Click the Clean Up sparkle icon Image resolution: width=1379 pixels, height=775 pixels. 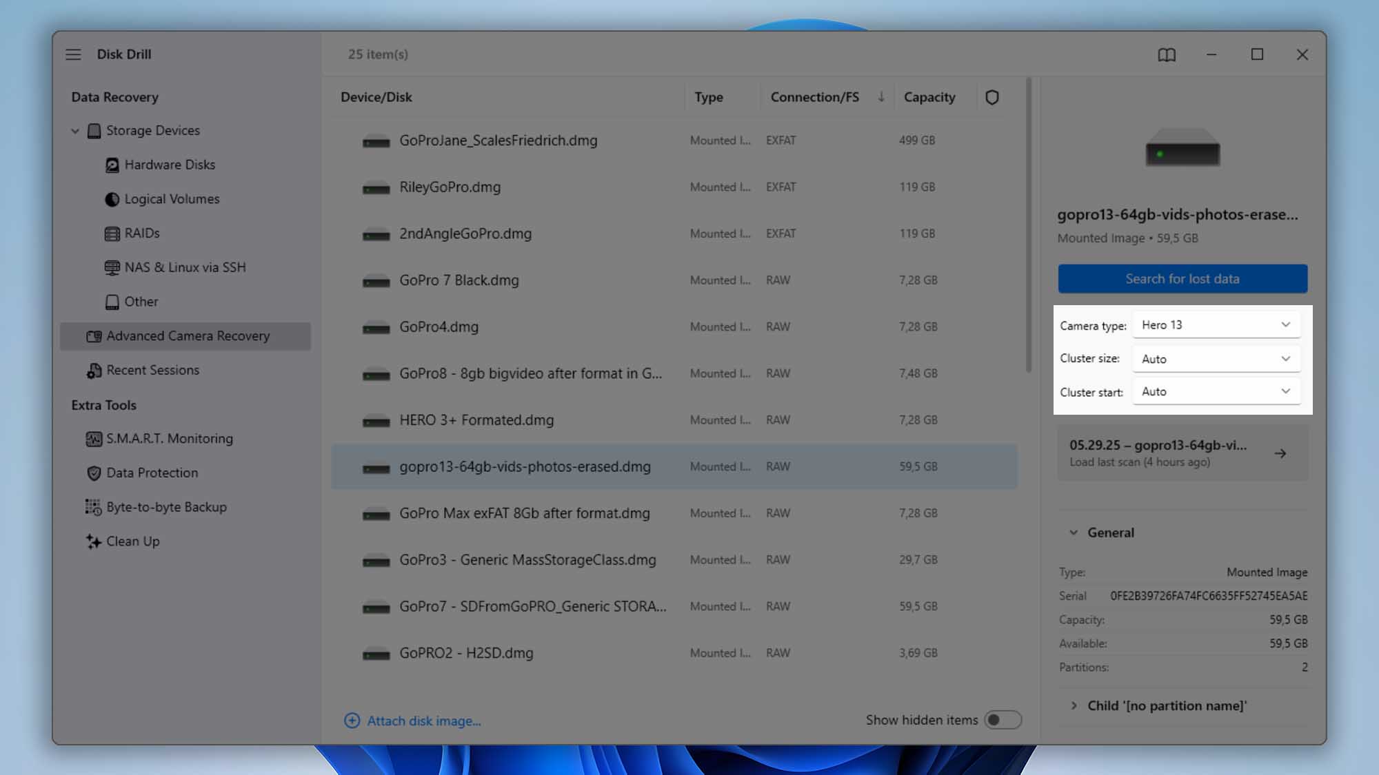[93, 541]
